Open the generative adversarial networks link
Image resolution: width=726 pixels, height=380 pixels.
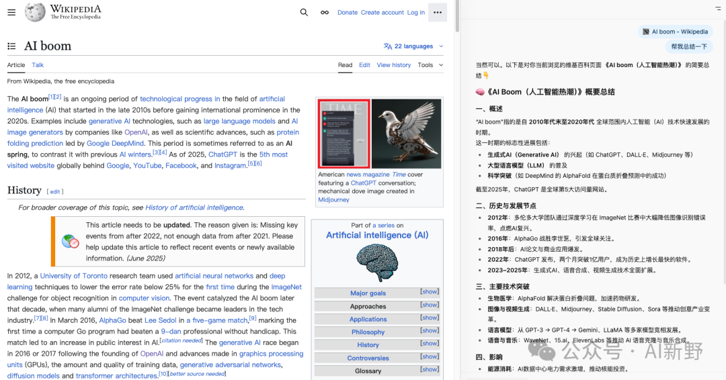230,365
